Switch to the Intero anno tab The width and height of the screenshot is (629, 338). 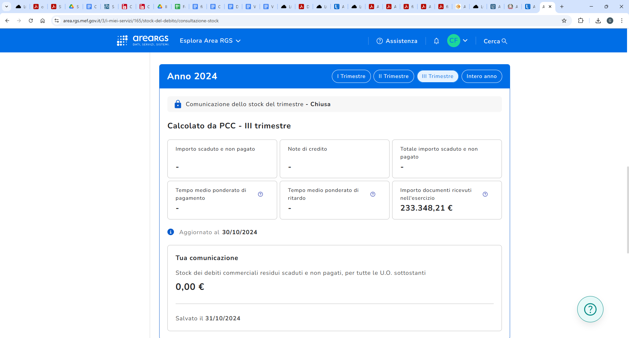[482, 76]
